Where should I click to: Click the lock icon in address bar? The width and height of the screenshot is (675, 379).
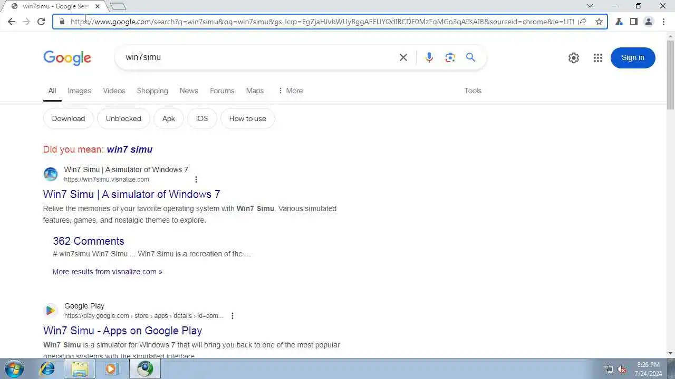tap(62, 22)
